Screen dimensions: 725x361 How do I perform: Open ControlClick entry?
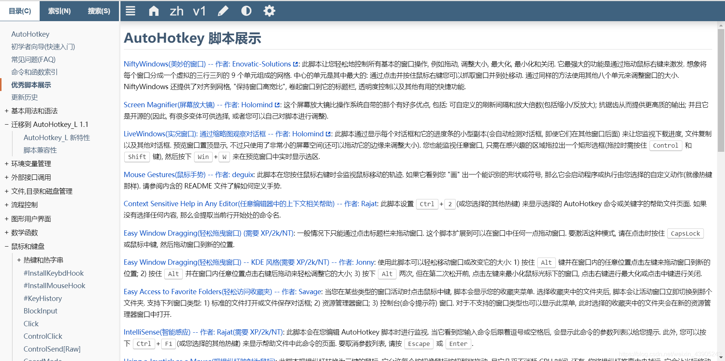(x=43, y=336)
